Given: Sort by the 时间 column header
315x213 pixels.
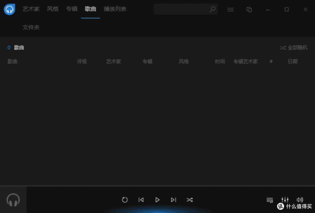Looking at the screenshot, I should tap(220, 61).
